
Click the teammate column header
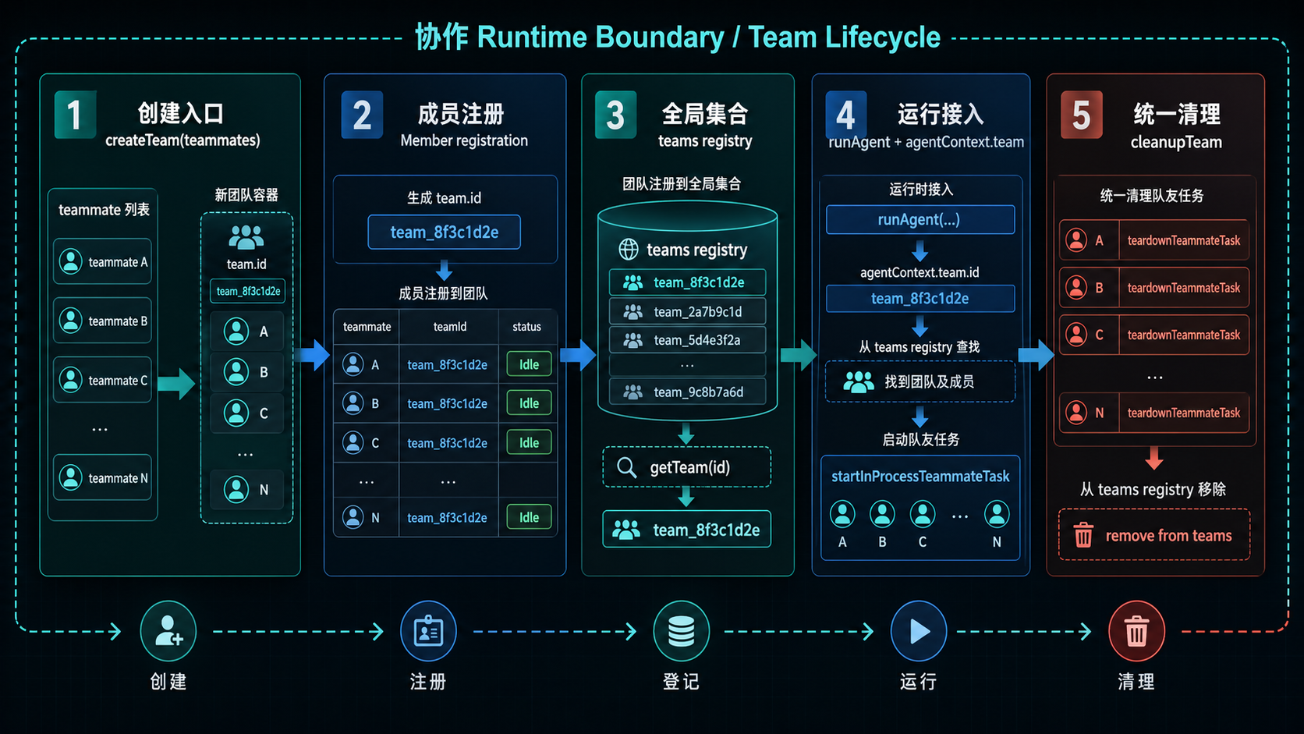coord(367,326)
